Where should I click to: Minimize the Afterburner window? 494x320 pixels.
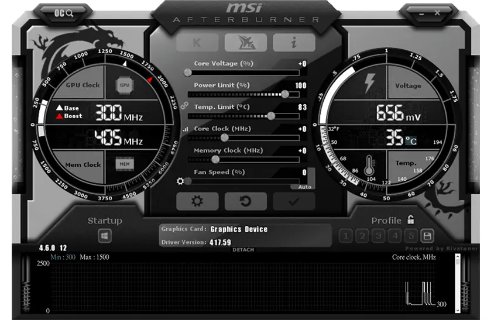click(x=421, y=14)
